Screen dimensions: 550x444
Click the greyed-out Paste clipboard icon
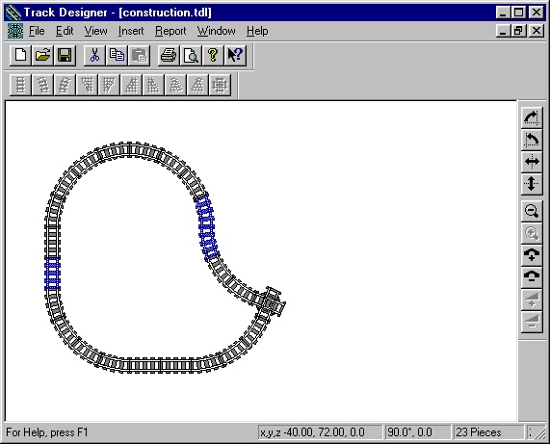click(x=140, y=56)
